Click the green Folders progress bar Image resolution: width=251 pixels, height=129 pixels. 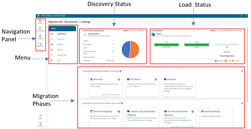[197, 45]
